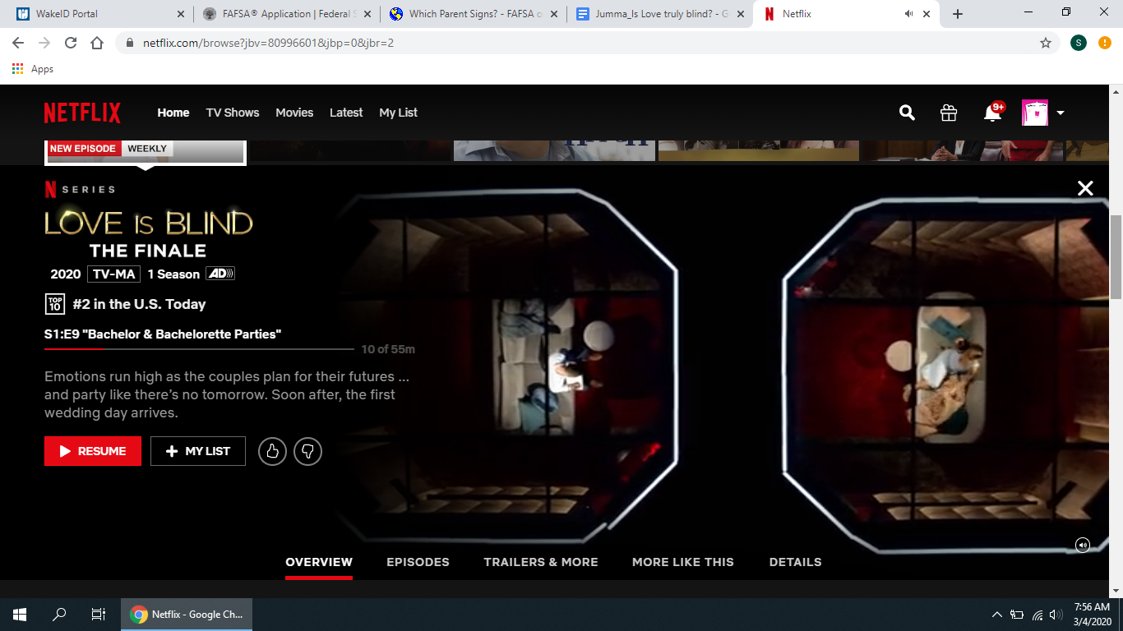This screenshot has height=631, width=1123.
Task: Open the Chrome update menu icon
Action: point(1105,43)
